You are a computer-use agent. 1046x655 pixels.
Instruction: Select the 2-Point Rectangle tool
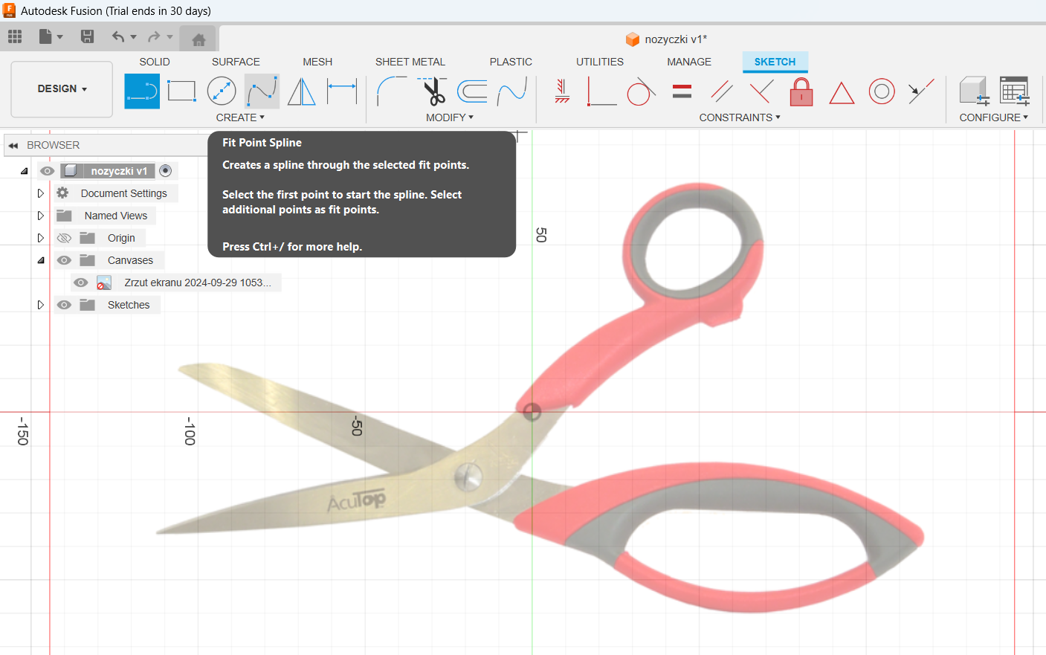coord(181,91)
